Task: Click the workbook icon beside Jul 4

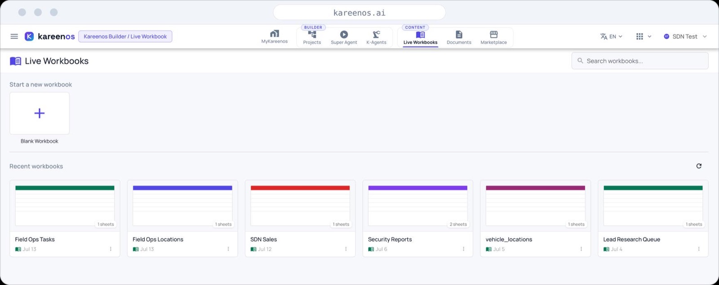Action: (x=606, y=249)
